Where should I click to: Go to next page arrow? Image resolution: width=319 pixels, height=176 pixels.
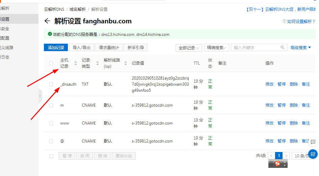click(x=286, y=156)
